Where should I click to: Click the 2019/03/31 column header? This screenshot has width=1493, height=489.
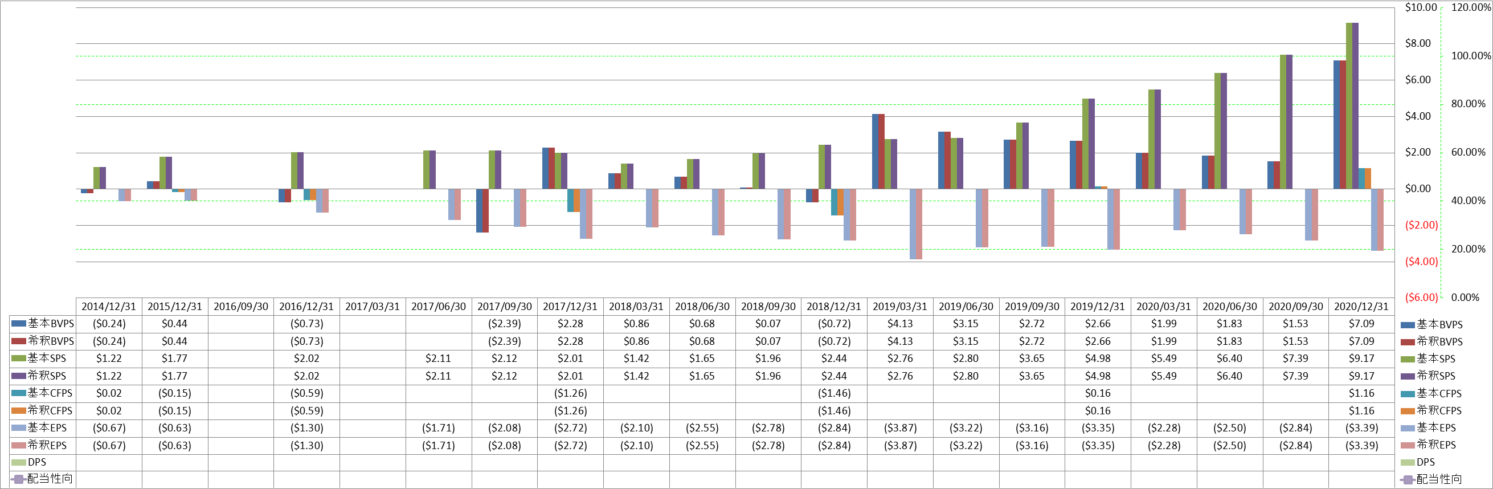(900, 307)
